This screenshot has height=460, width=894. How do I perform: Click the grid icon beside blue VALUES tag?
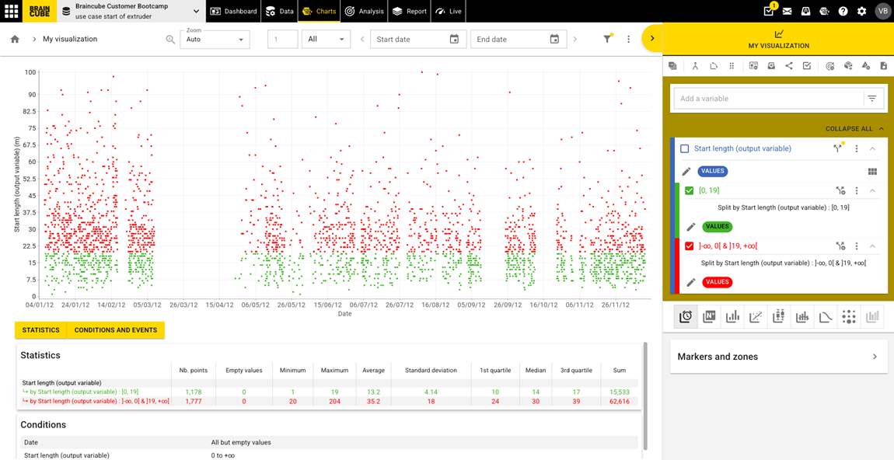click(872, 172)
